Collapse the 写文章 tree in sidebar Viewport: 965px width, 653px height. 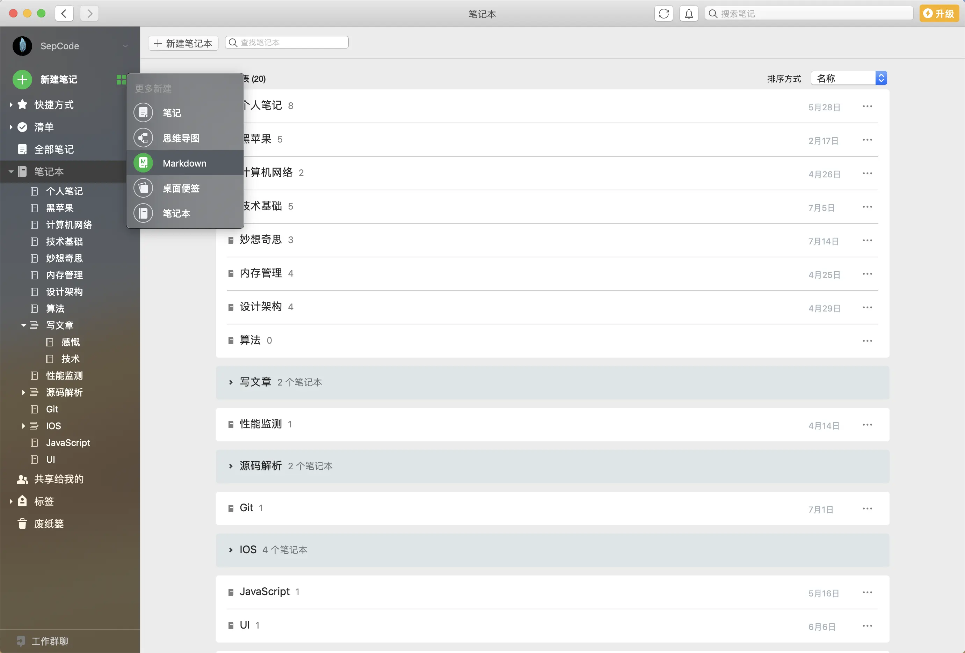pyautogui.click(x=24, y=325)
